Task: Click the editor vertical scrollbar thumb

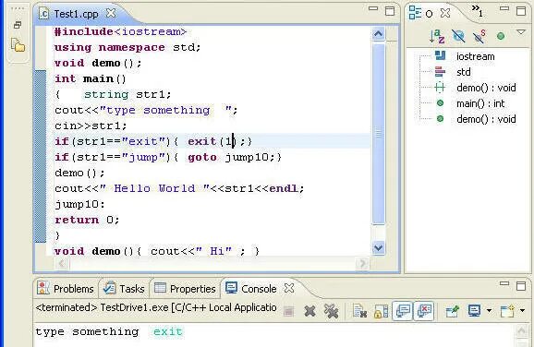Action: click(x=379, y=134)
